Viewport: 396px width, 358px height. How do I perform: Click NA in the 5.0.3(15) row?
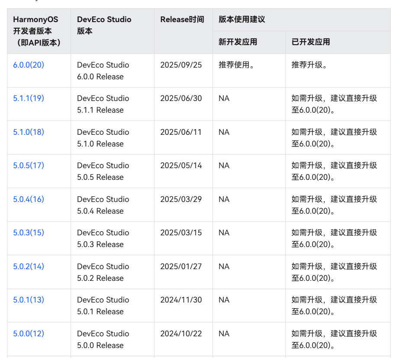click(x=224, y=232)
